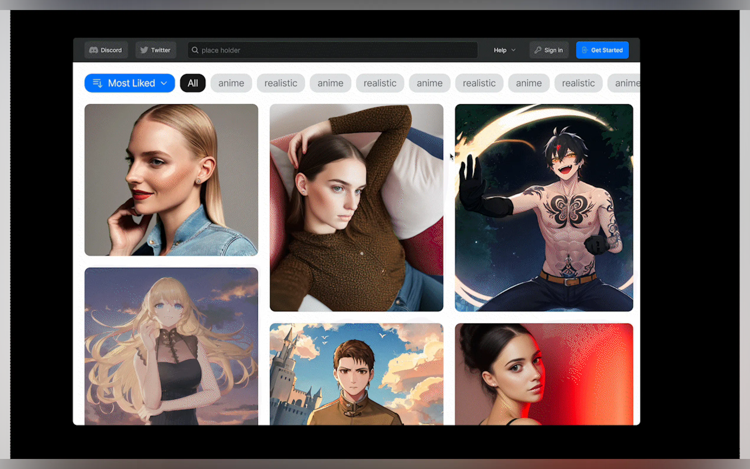Click the Twitter bird icon
The height and width of the screenshot is (469, 750).
(x=144, y=50)
